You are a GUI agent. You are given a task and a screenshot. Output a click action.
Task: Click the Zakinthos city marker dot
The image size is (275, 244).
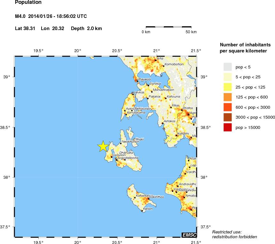[148, 199]
